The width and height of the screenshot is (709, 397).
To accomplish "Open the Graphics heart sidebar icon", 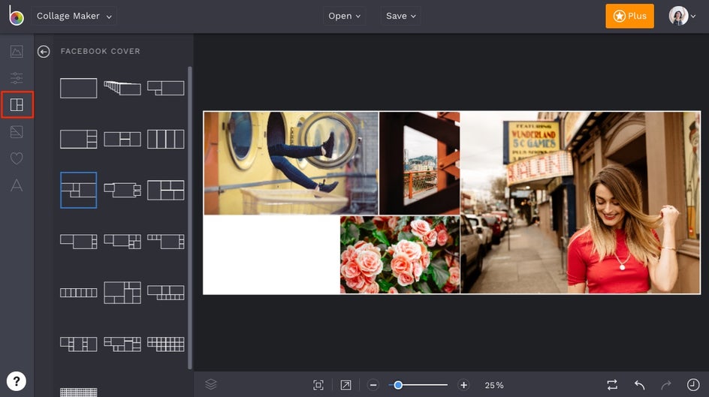I will (17, 158).
